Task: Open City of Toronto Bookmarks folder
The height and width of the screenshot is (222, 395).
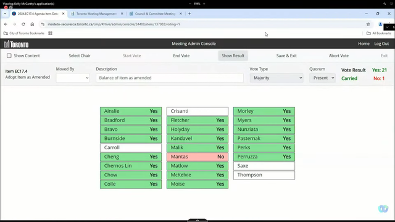Action: 24,33
